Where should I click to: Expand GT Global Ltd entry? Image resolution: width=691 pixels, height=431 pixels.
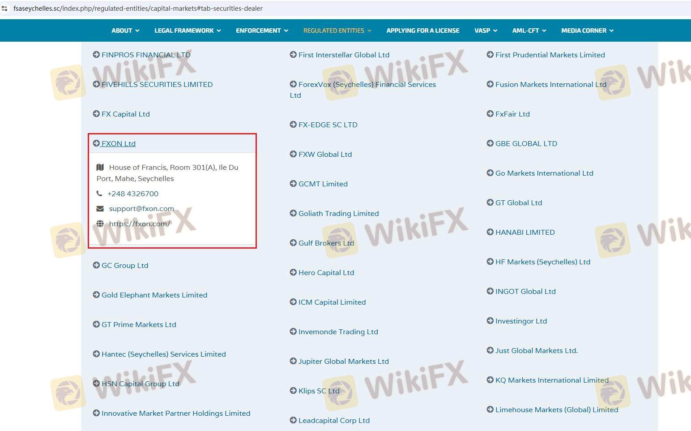(514, 203)
